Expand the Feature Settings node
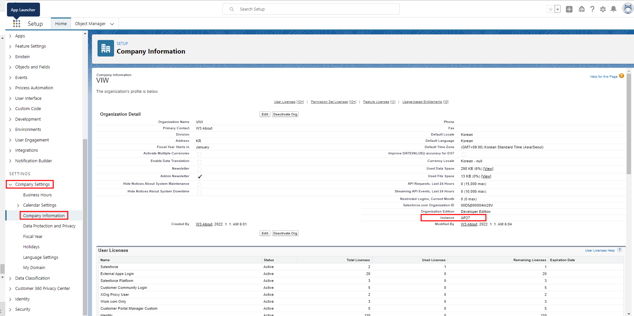Image resolution: width=634 pixels, height=316 pixels. [x=10, y=46]
